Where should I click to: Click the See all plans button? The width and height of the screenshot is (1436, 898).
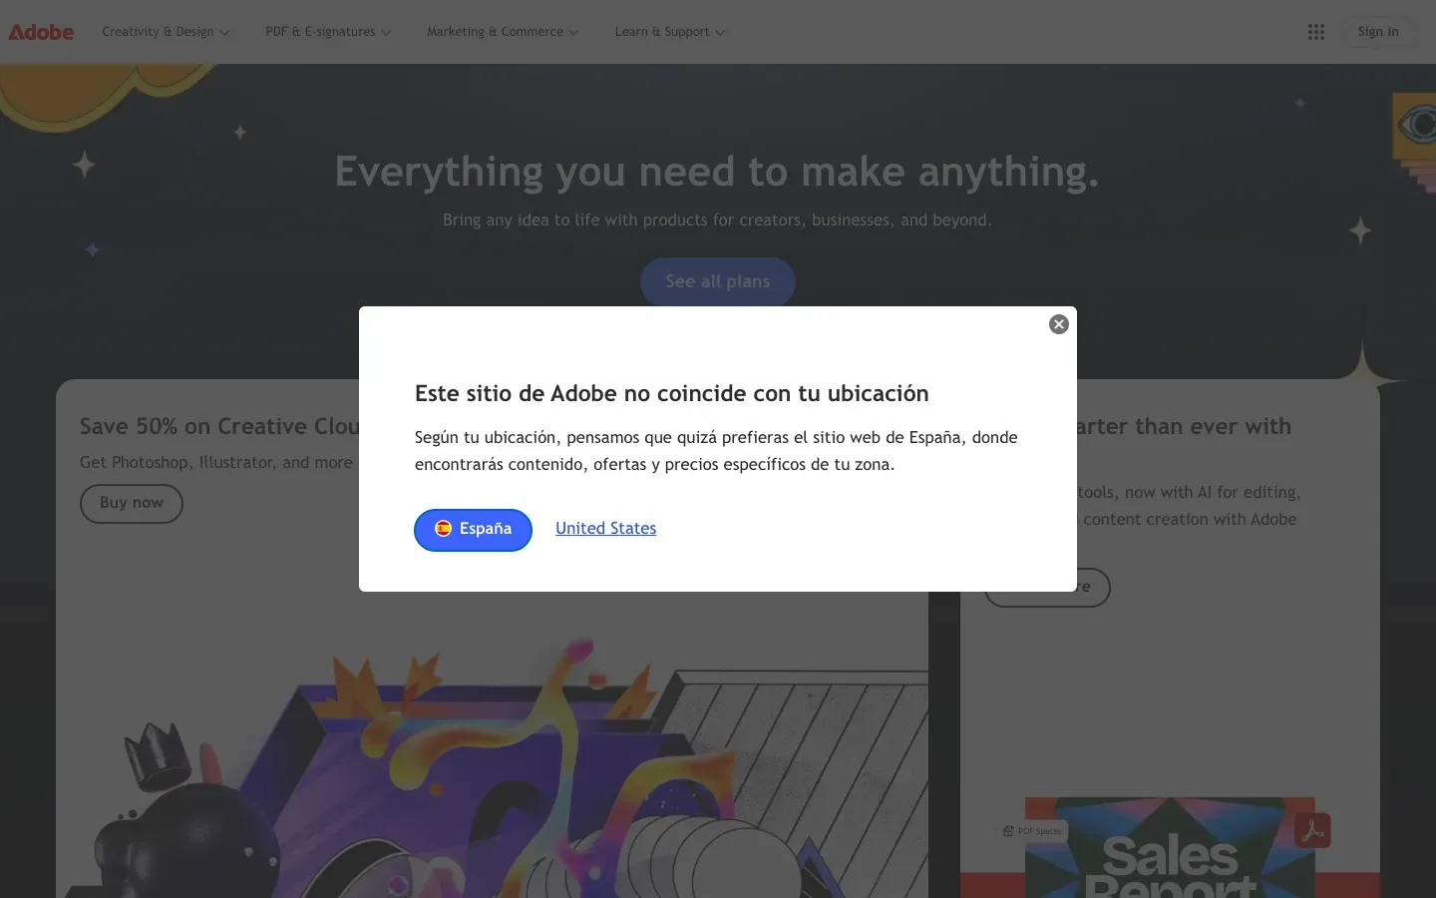click(x=717, y=281)
